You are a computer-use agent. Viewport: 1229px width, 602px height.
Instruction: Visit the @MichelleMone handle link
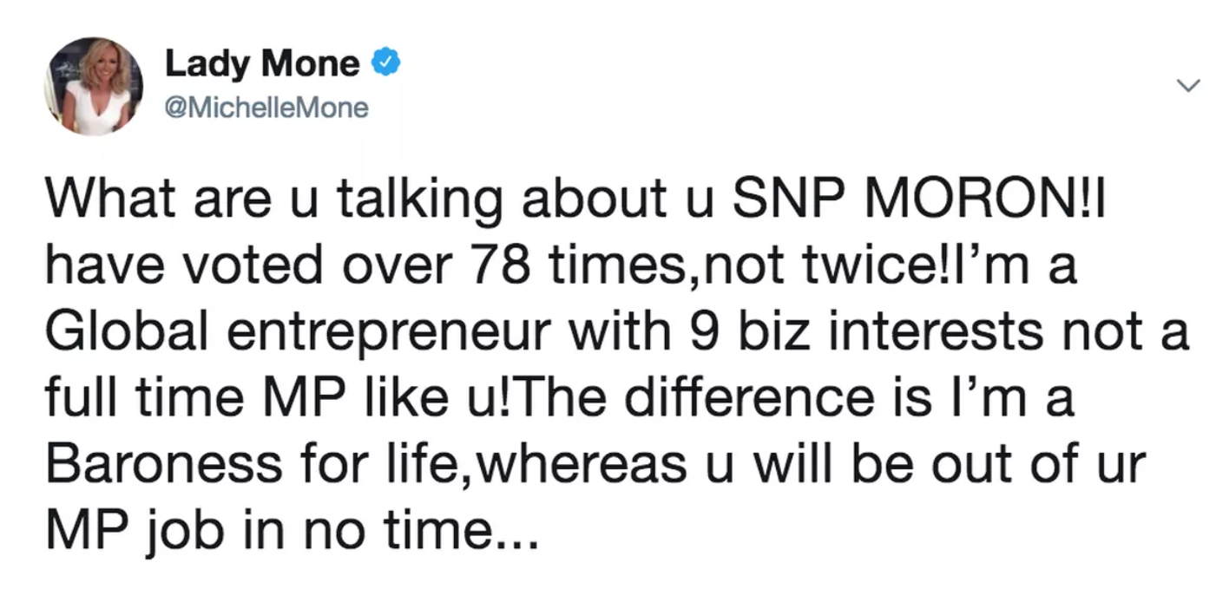pyautogui.click(x=266, y=108)
